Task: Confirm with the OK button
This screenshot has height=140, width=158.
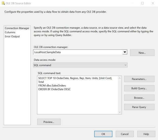Action: click(x=103, y=134)
